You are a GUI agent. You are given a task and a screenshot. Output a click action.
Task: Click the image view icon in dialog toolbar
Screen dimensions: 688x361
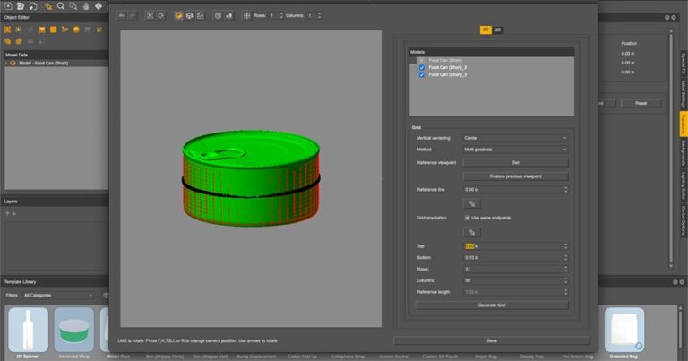(200, 15)
